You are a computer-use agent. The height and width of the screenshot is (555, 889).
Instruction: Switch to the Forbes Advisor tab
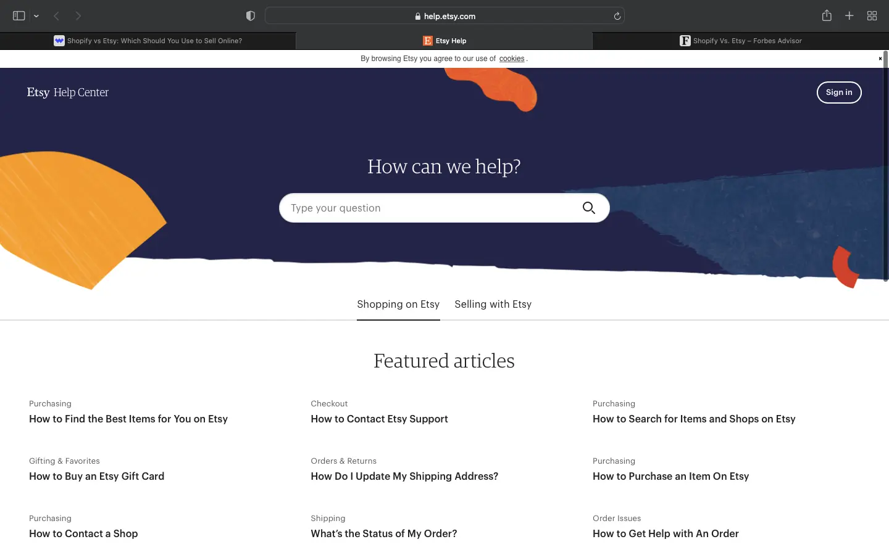coord(741,41)
